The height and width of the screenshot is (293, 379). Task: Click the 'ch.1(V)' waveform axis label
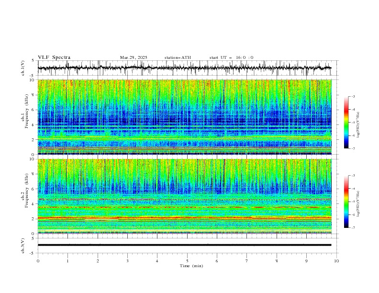coord(23,68)
